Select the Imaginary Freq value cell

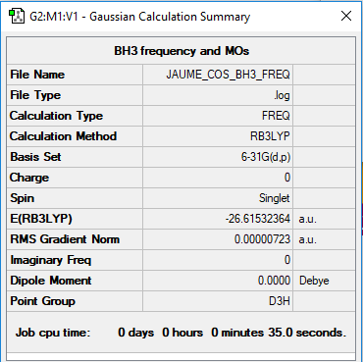pyautogui.click(x=218, y=260)
